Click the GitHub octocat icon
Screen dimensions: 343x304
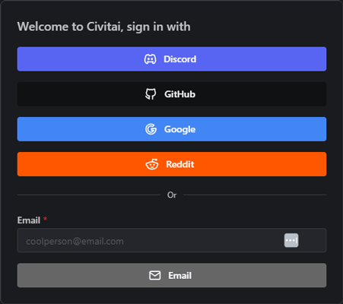coord(151,94)
